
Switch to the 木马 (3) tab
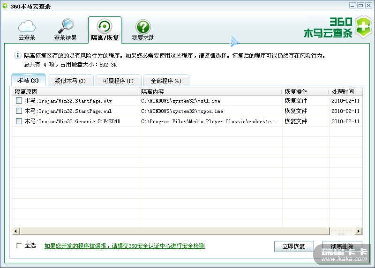coord(28,80)
